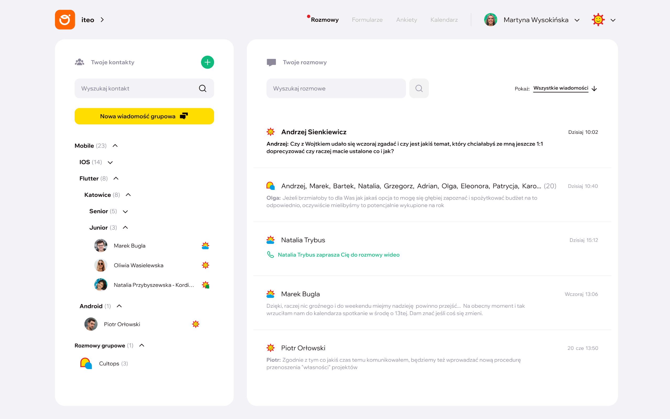Open the Martyna Wysokińska user dropdown
This screenshot has width=670, height=419.
click(x=577, y=20)
